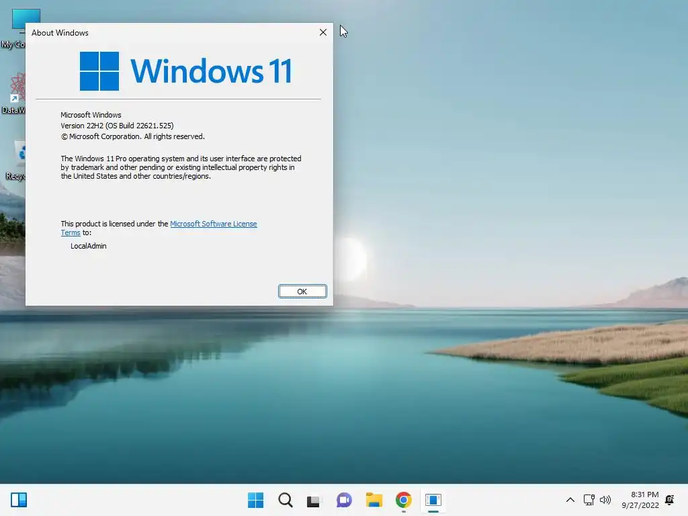Select the Recycle Bin desktop icon
Viewport: 688px width, 516px height.
(15, 160)
